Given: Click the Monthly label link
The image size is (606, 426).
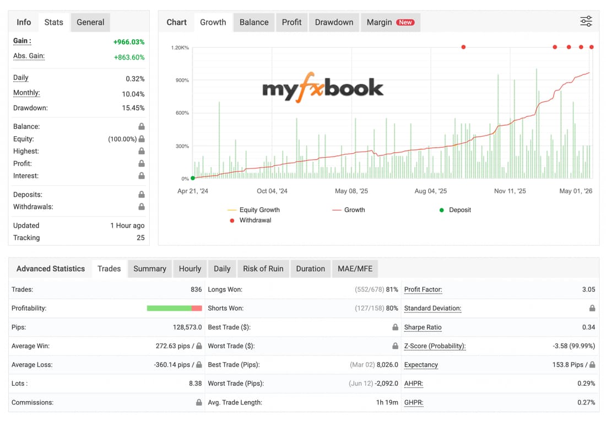Looking at the screenshot, I should pyautogui.click(x=26, y=93).
